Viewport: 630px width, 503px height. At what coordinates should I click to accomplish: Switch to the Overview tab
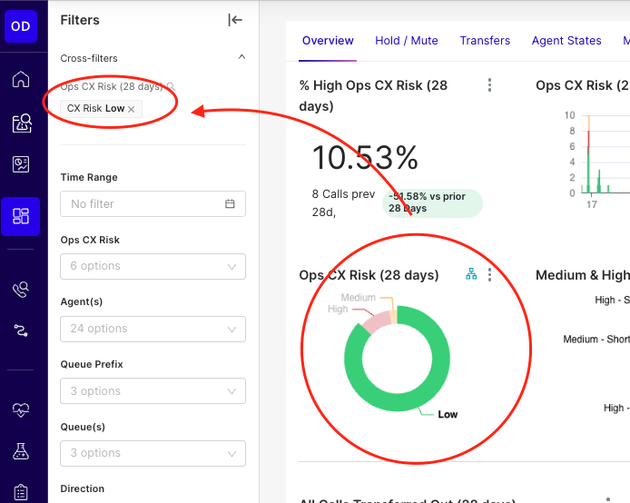[x=328, y=41]
